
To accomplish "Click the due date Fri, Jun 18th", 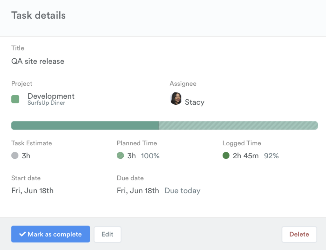I will click(x=138, y=191).
